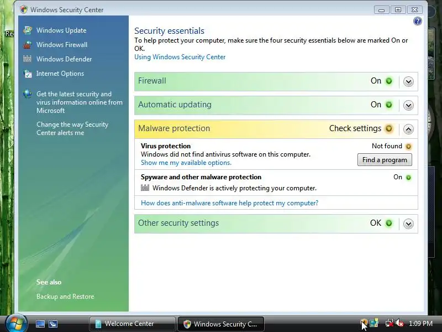Click the Malware protection yellow status indicator
This screenshot has width=442, height=332.
[389, 128]
